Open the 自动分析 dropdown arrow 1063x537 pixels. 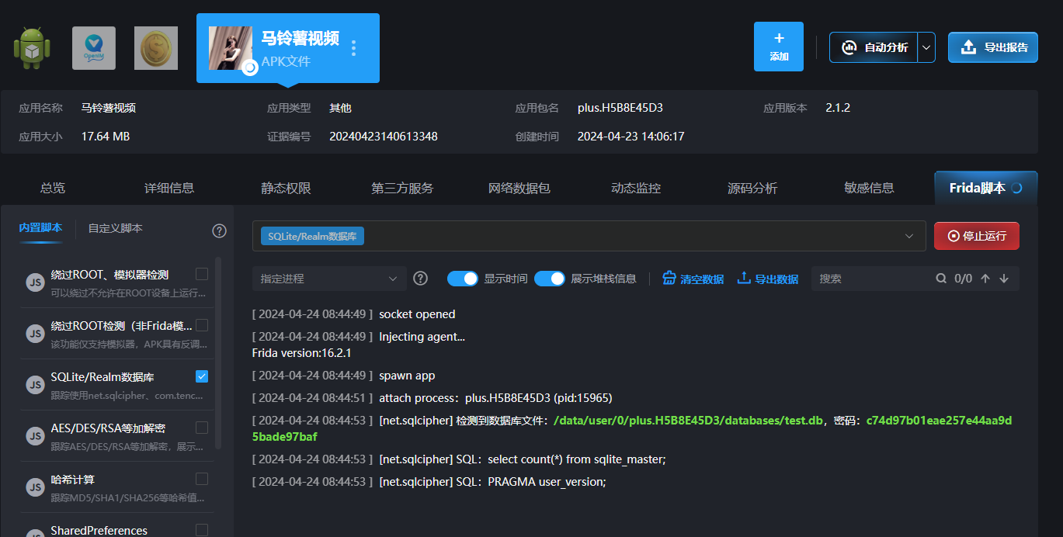[x=926, y=47]
